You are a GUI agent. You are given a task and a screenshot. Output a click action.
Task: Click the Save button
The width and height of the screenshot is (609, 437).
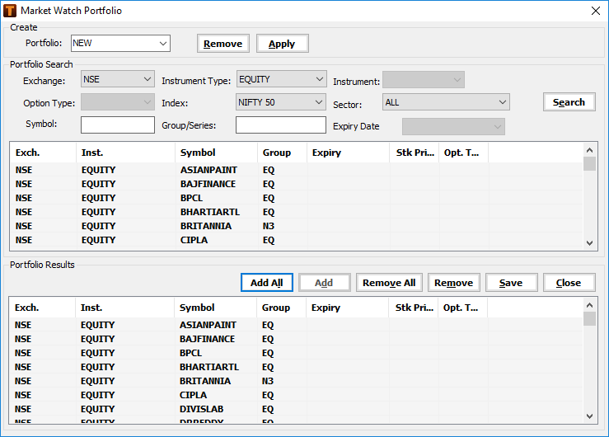click(511, 282)
